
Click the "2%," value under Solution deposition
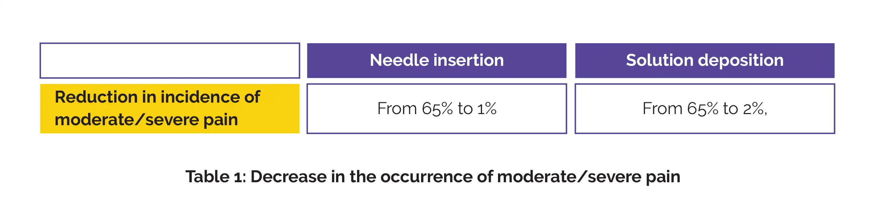point(755,109)
